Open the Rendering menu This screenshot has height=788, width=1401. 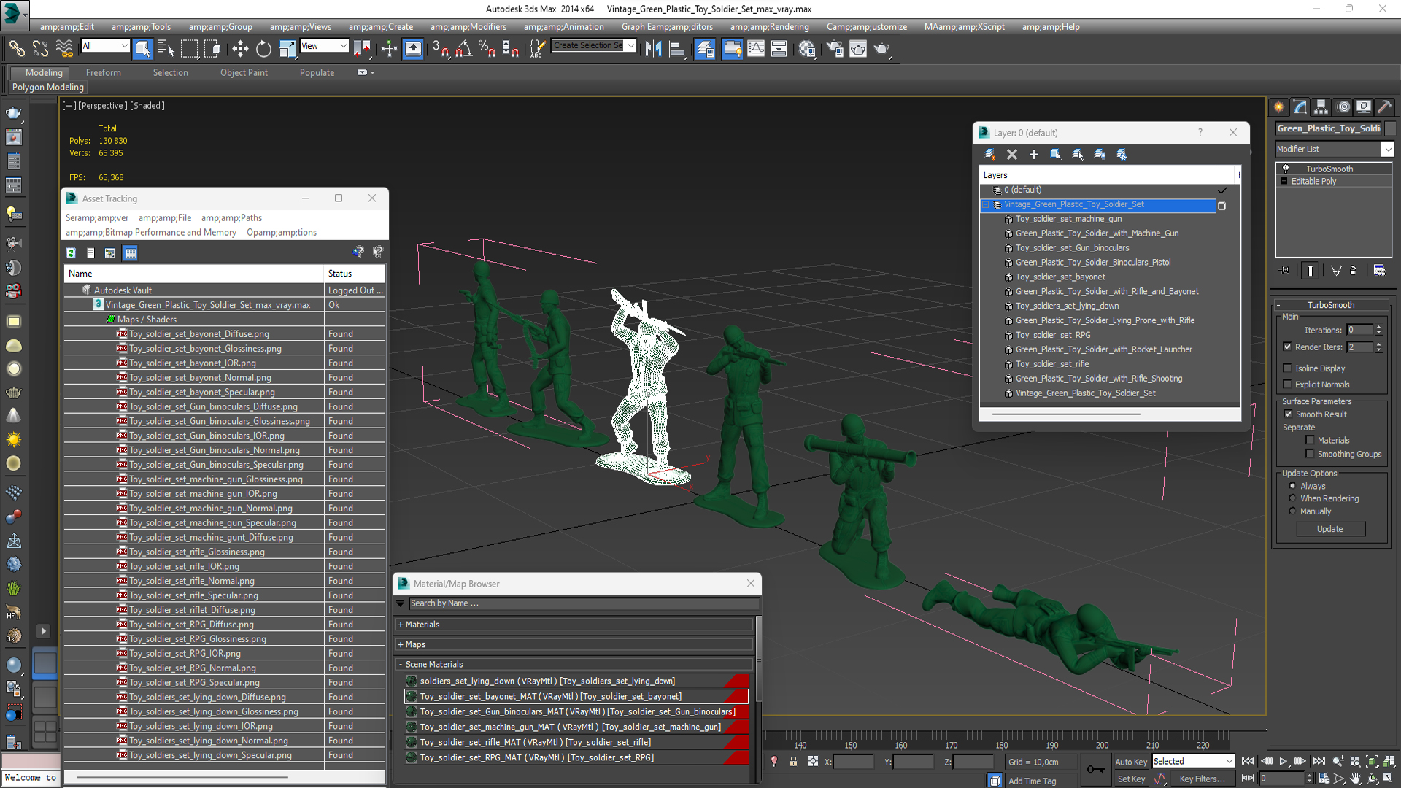pos(769,27)
